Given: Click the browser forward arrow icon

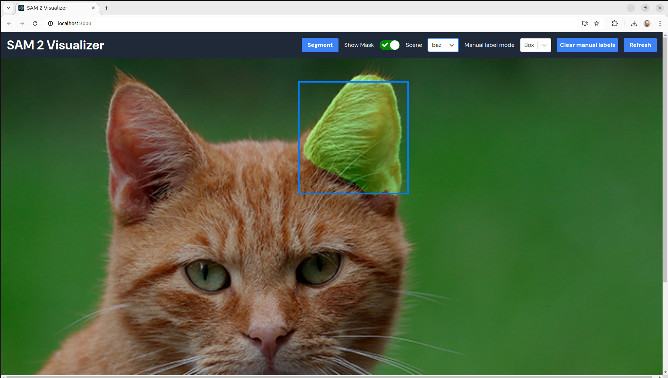Looking at the screenshot, I should click(22, 23).
